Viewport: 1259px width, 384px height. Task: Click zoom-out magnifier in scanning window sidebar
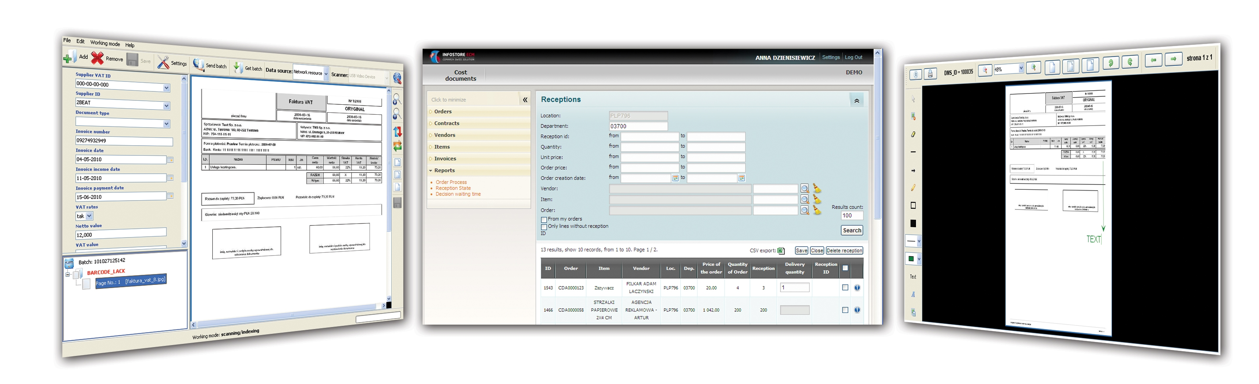pyautogui.click(x=397, y=114)
